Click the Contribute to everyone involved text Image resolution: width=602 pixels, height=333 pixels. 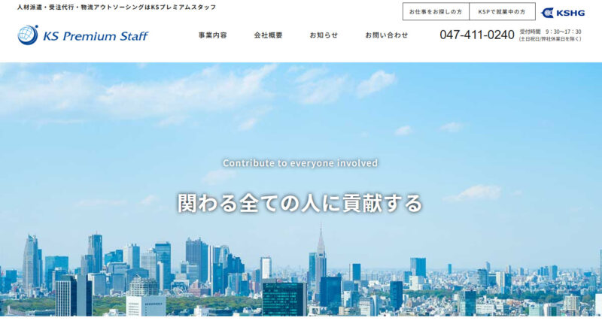click(x=300, y=163)
